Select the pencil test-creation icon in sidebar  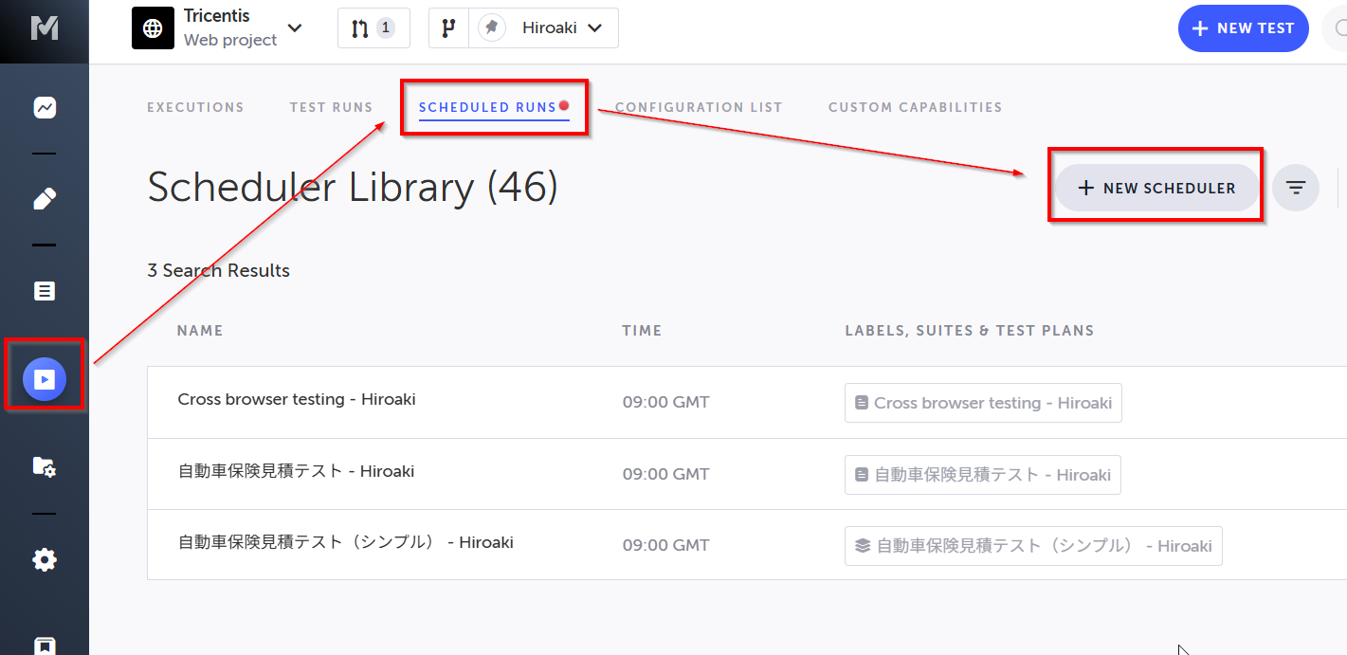[44, 198]
